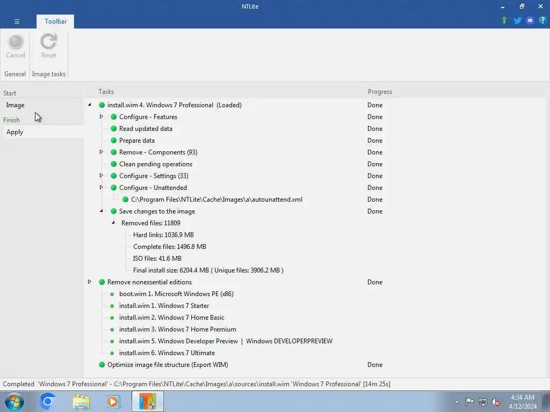Select the Toolbar tab
550x412 pixels.
click(x=55, y=21)
